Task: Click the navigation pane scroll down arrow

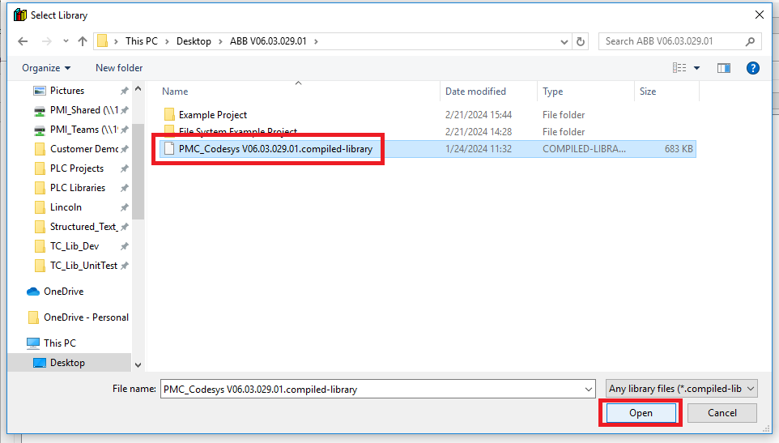Action: coord(138,366)
